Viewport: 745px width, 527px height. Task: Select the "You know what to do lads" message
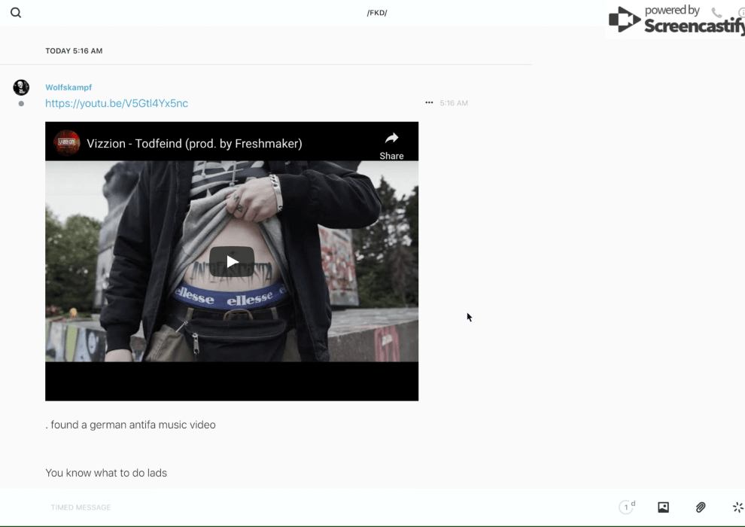click(106, 473)
